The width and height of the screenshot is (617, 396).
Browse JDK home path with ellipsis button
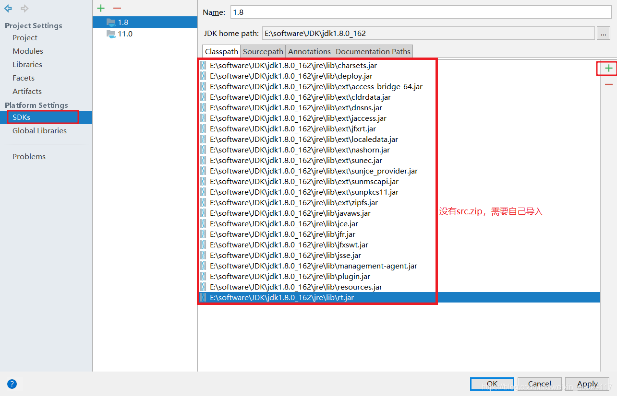603,33
